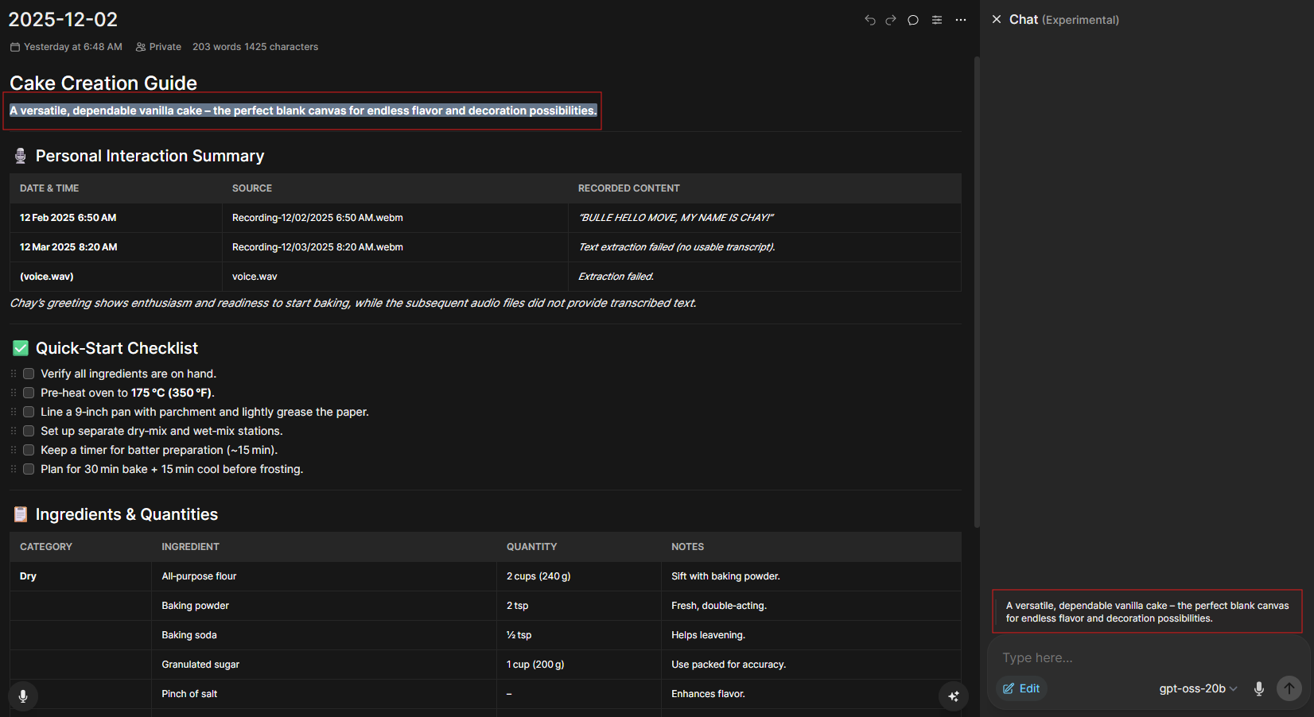Click the redo arrow icon
The width and height of the screenshot is (1314, 717).
(891, 20)
